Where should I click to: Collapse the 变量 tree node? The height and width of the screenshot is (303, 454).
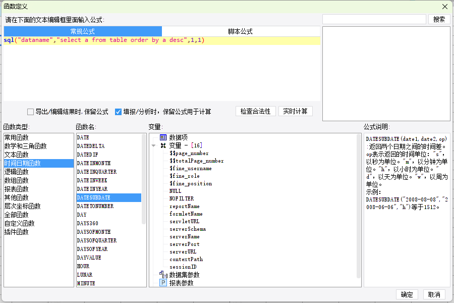[x=154, y=145]
